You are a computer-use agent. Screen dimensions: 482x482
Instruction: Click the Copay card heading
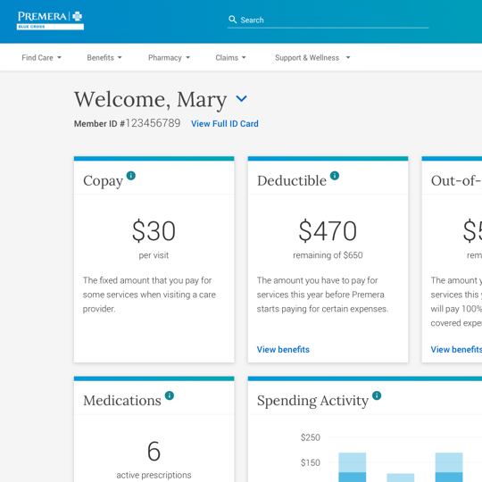tap(103, 181)
